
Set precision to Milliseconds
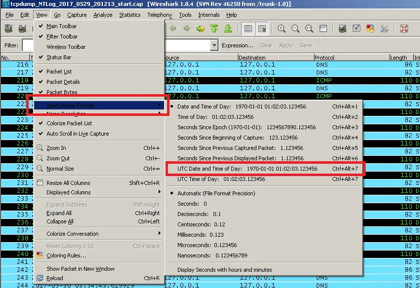click(x=264, y=235)
